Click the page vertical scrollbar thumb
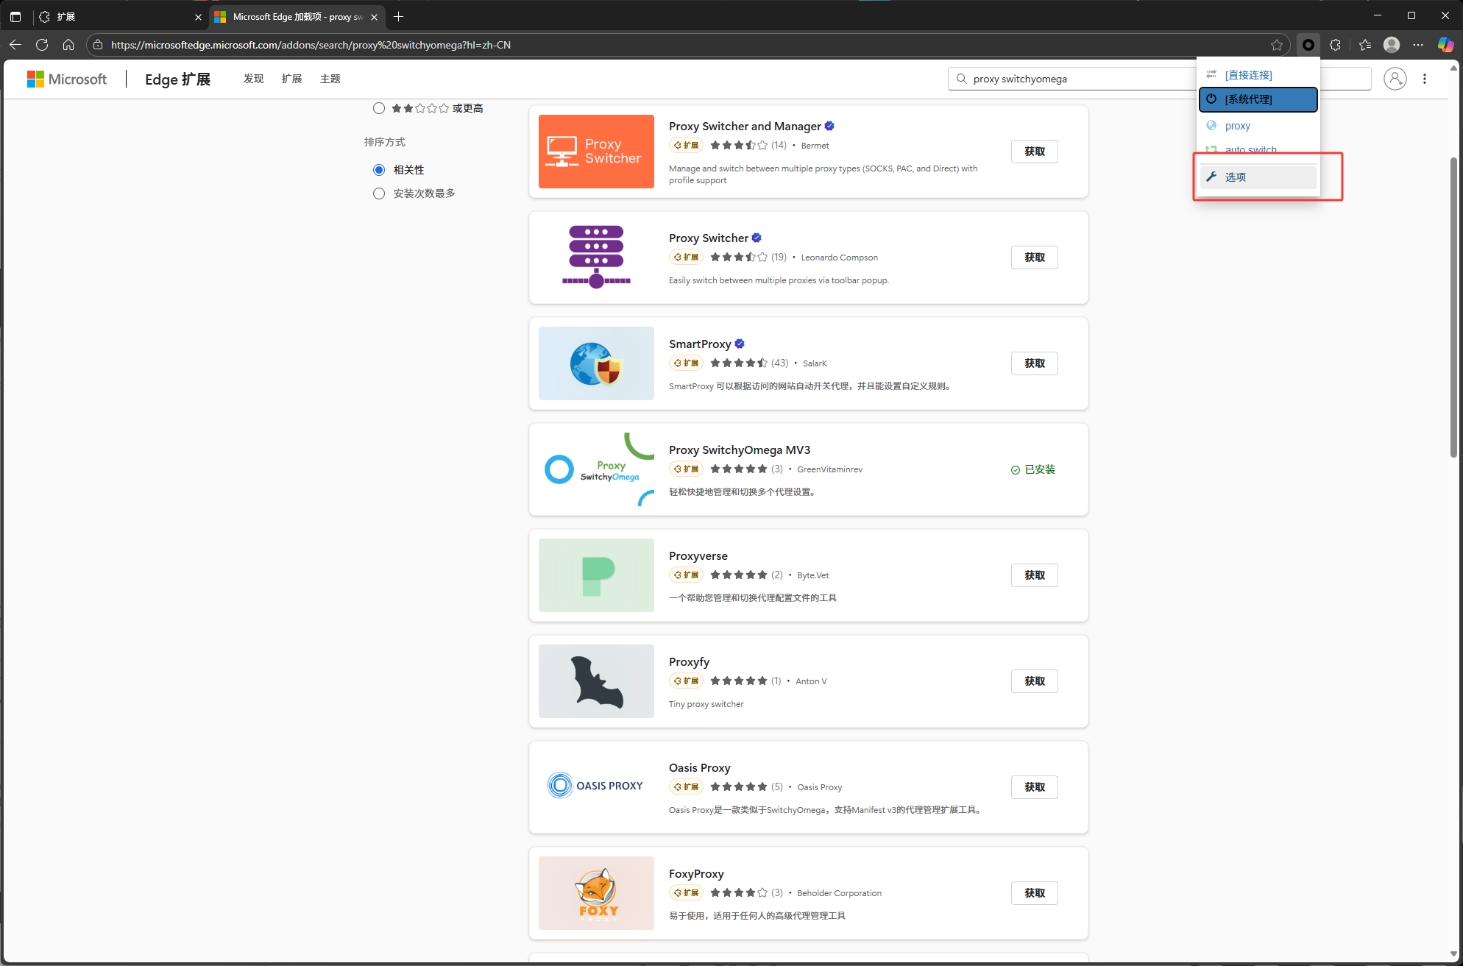Viewport: 1463px width, 966px height. coord(1453,309)
